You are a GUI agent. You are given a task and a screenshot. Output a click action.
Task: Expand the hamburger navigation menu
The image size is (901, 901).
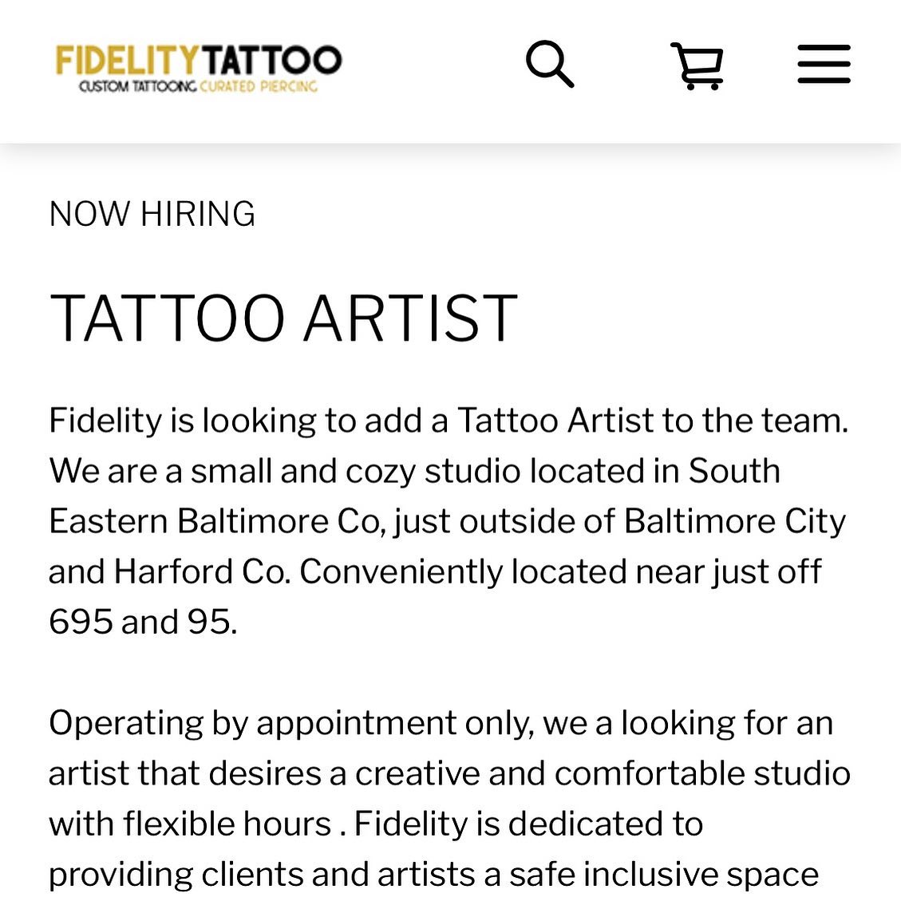click(824, 65)
